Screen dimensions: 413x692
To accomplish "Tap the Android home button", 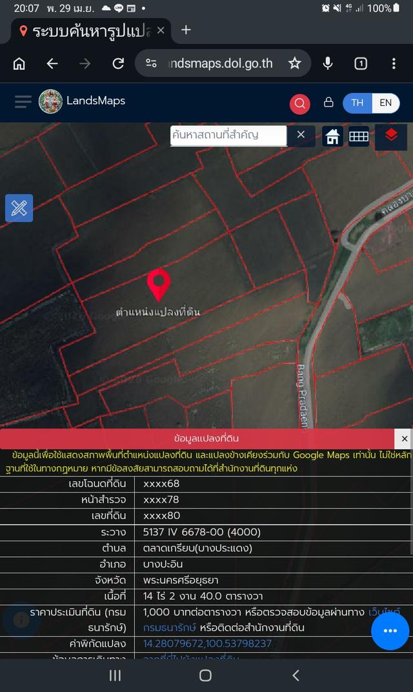I will [205, 675].
